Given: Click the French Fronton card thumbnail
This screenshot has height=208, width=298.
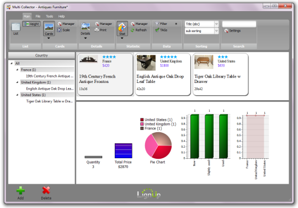Looking at the screenshot, I should [88, 59].
